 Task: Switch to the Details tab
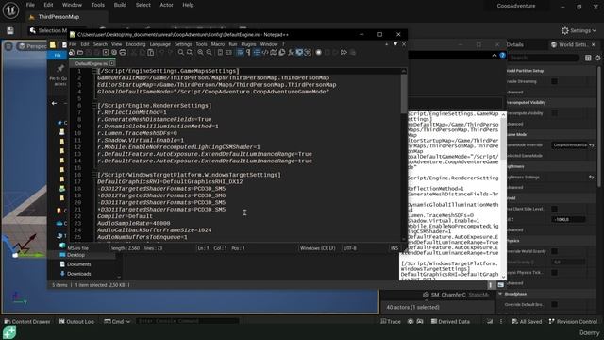514,44
